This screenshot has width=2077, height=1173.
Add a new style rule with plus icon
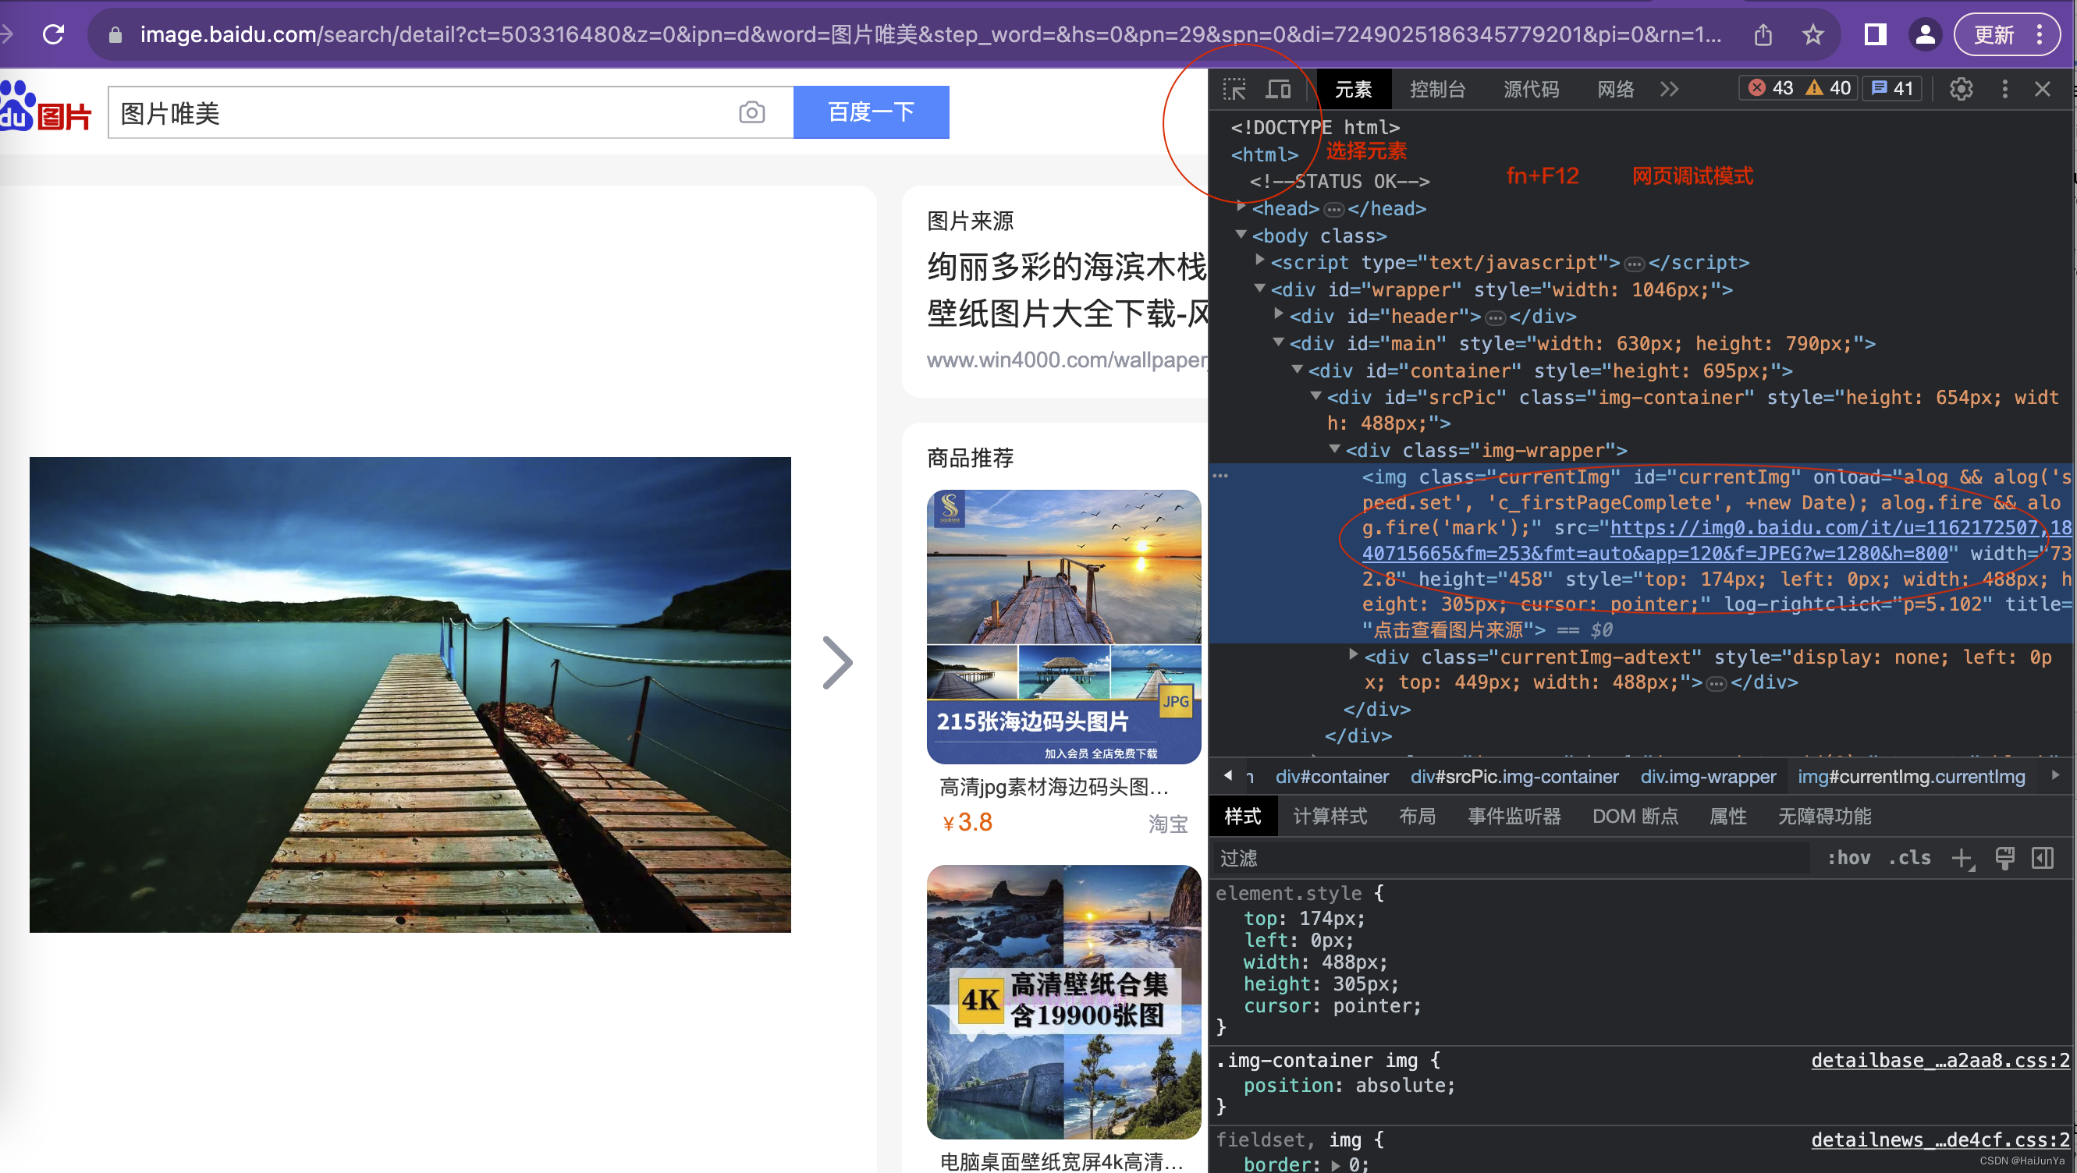coord(1962,858)
